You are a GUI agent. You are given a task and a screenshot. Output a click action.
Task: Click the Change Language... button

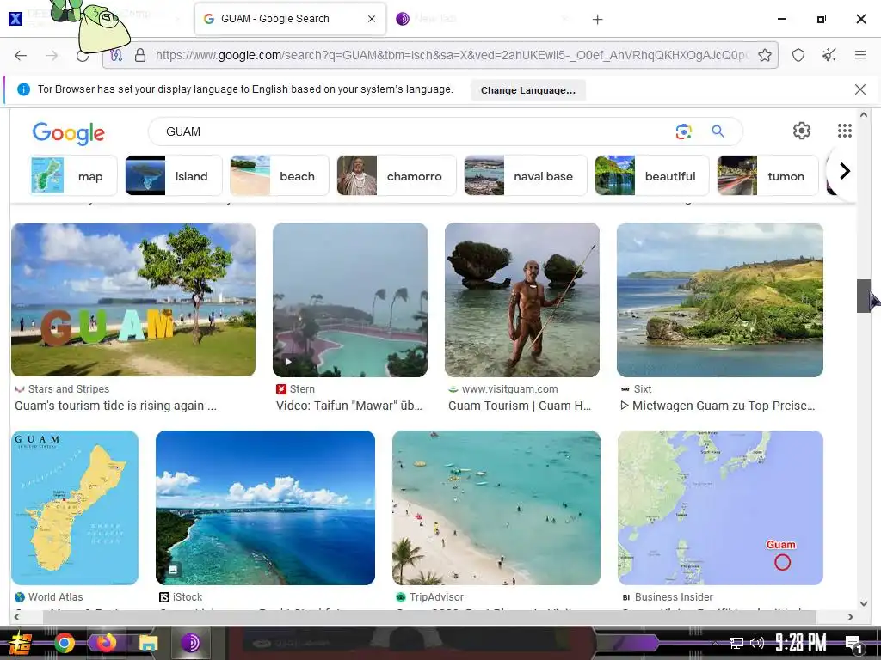point(528,89)
